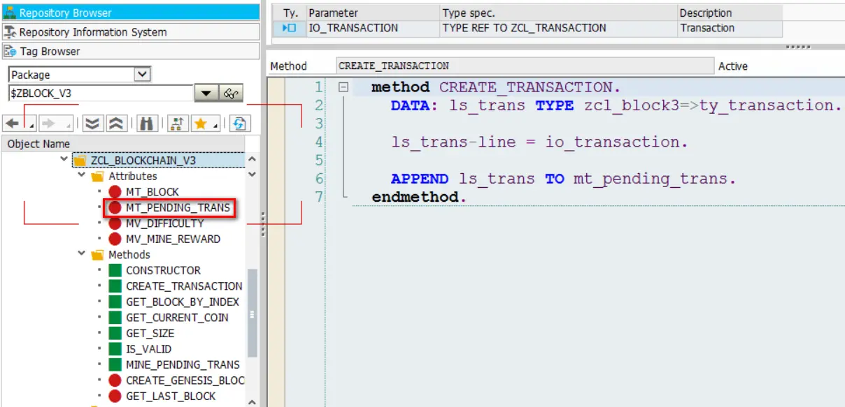The image size is (845, 407).
Task: Place the cursor on the APPEND statement
Action: (x=563, y=179)
